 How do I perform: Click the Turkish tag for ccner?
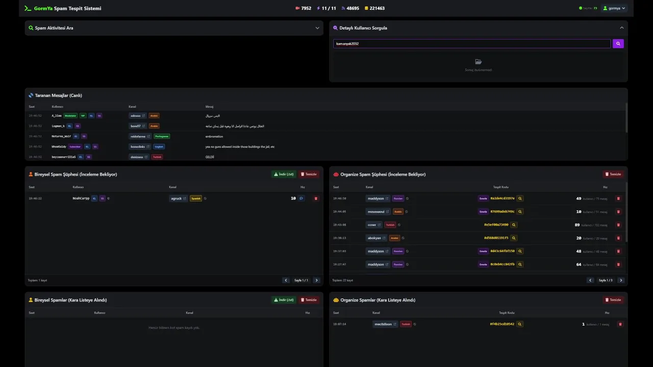[390, 225]
